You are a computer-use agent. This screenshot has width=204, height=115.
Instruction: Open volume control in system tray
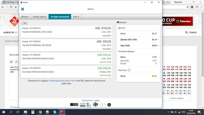coord(175,112)
